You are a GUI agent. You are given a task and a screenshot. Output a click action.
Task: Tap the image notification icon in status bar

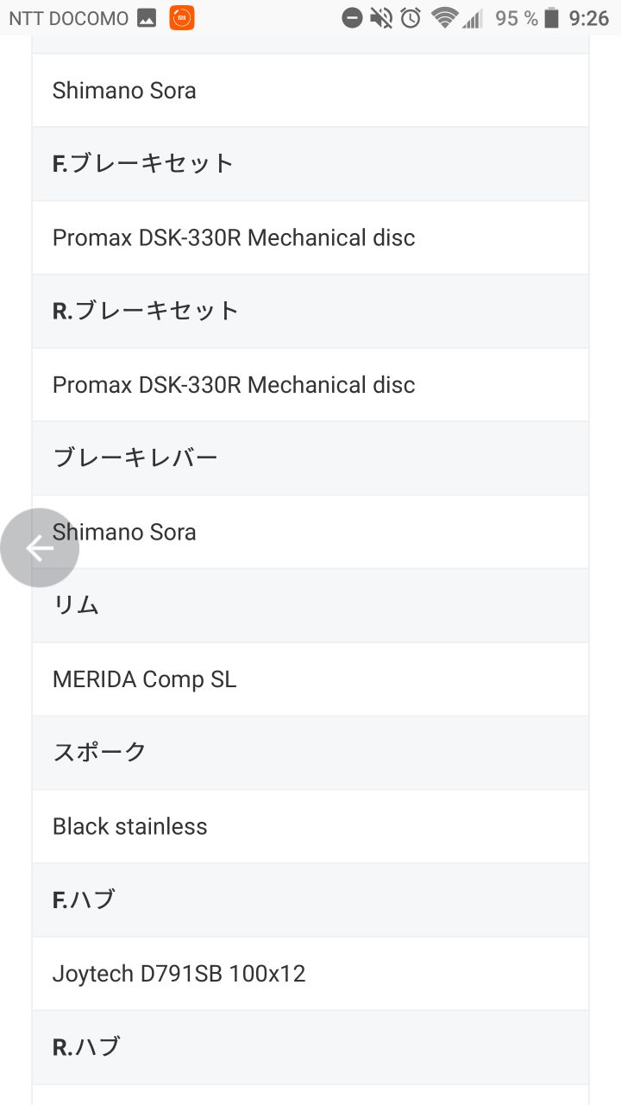pos(147,18)
